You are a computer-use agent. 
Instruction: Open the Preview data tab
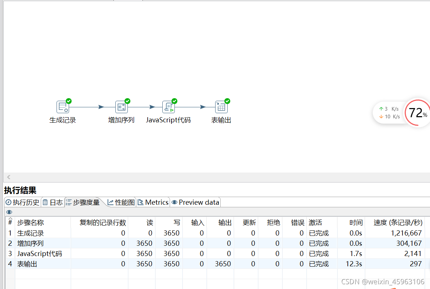pos(195,202)
